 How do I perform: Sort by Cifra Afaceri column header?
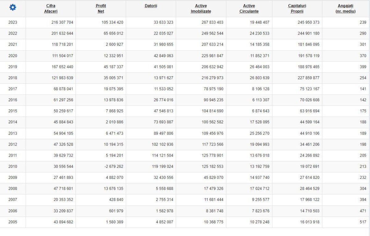pyautogui.click(x=51, y=9)
